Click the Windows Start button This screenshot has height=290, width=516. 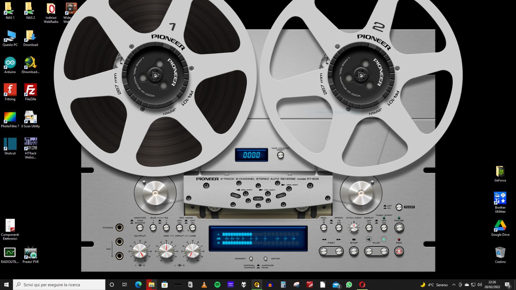tap(6, 285)
